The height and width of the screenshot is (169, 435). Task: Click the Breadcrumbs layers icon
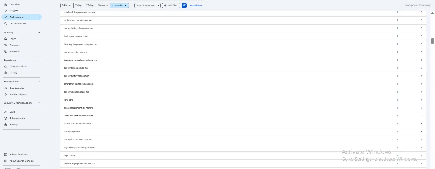[6, 88]
